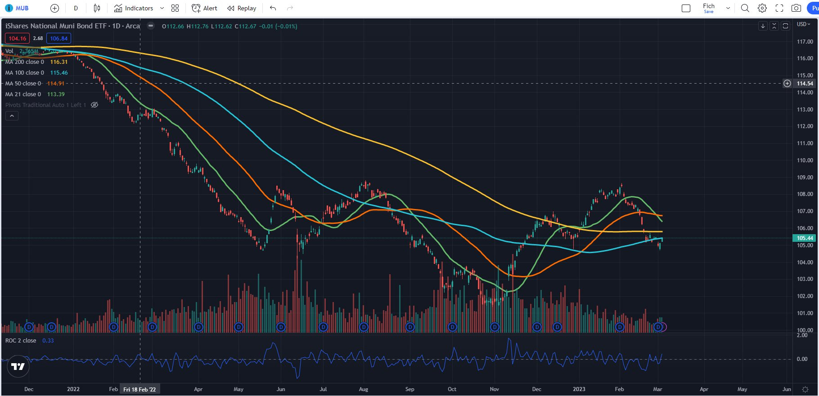This screenshot has height=396, width=819.
Task: Click the 2023 label on time axis
Action: coord(579,389)
